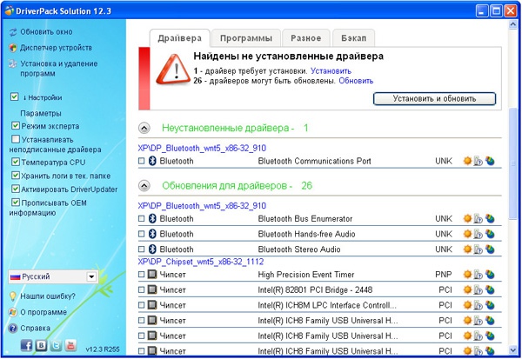Toggle Активировать DriverUpdater checkbox
Viewport: 522px width, 359px height.
click(16, 189)
